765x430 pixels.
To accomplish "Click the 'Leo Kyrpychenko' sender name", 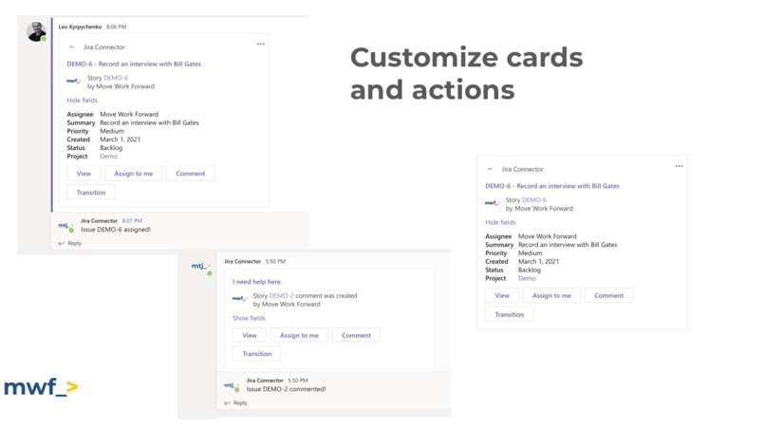I will (x=80, y=27).
